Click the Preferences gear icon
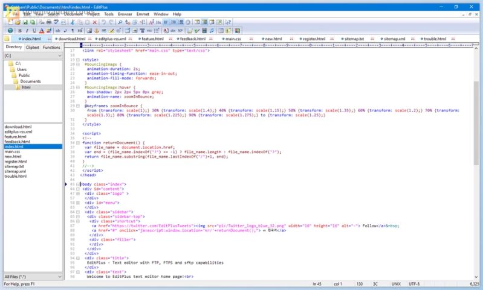 tap(188, 22)
